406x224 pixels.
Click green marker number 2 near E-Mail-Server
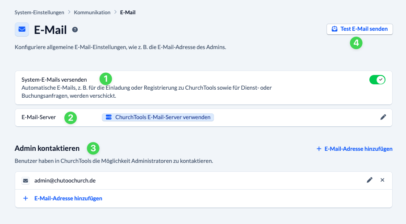71,118
